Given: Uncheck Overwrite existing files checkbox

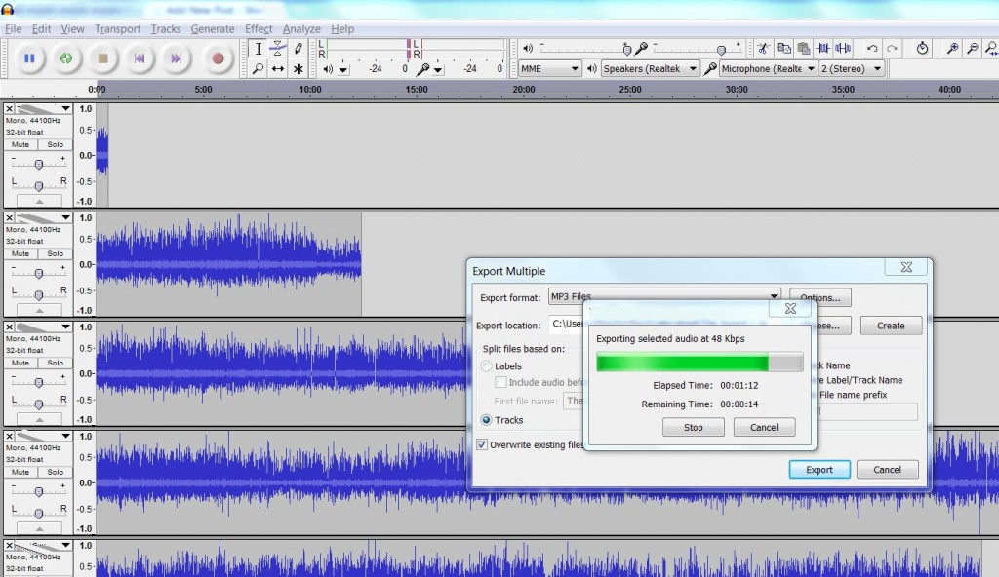Looking at the screenshot, I should [482, 444].
